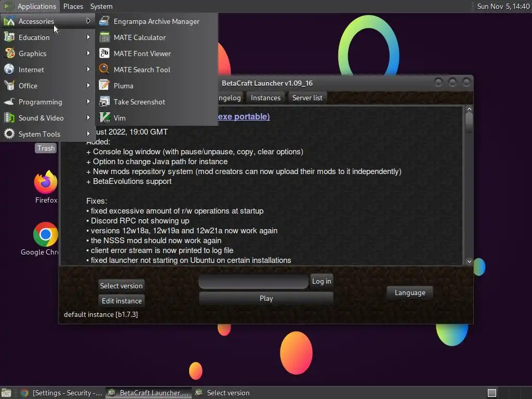This screenshot has height=399, width=532.
Task: Launch MATE Calculator icon
Action: click(x=104, y=37)
